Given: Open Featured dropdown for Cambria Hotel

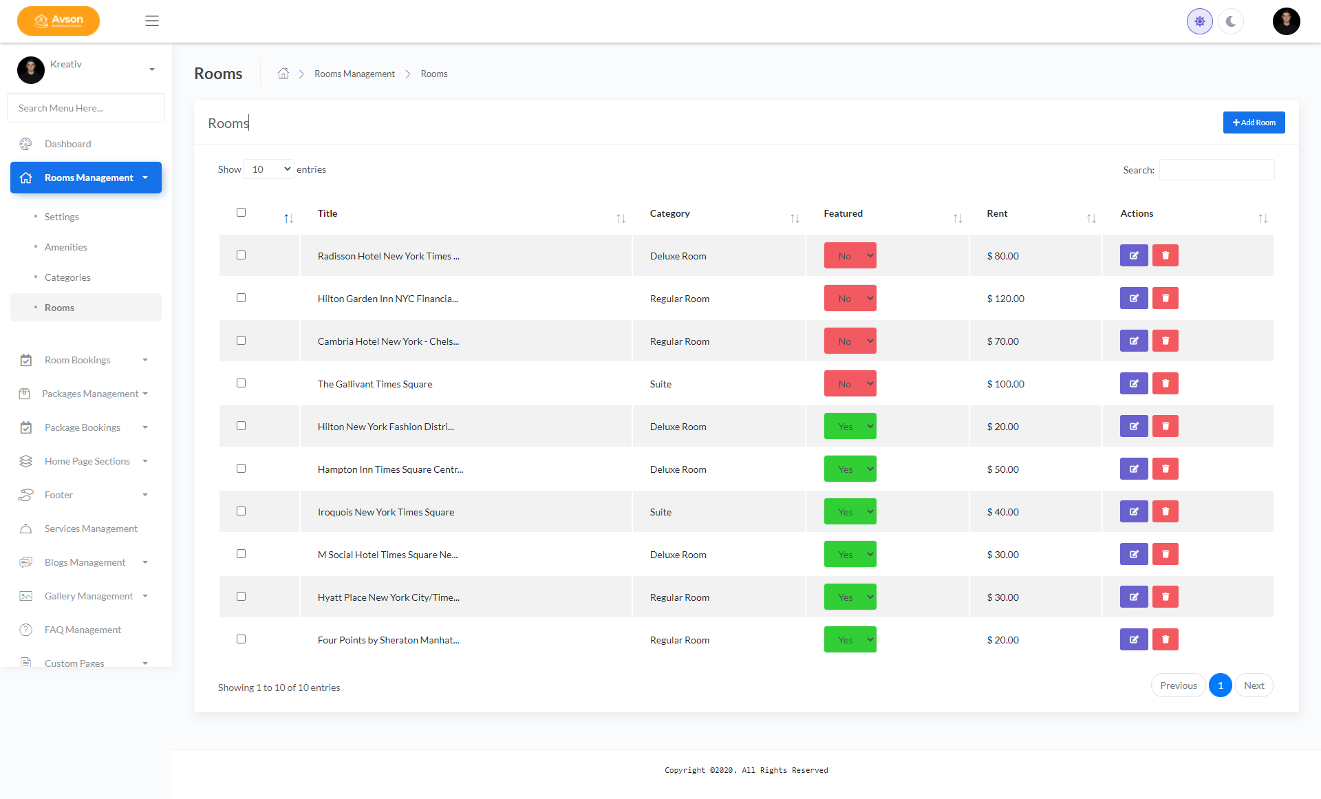Looking at the screenshot, I should point(850,341).
